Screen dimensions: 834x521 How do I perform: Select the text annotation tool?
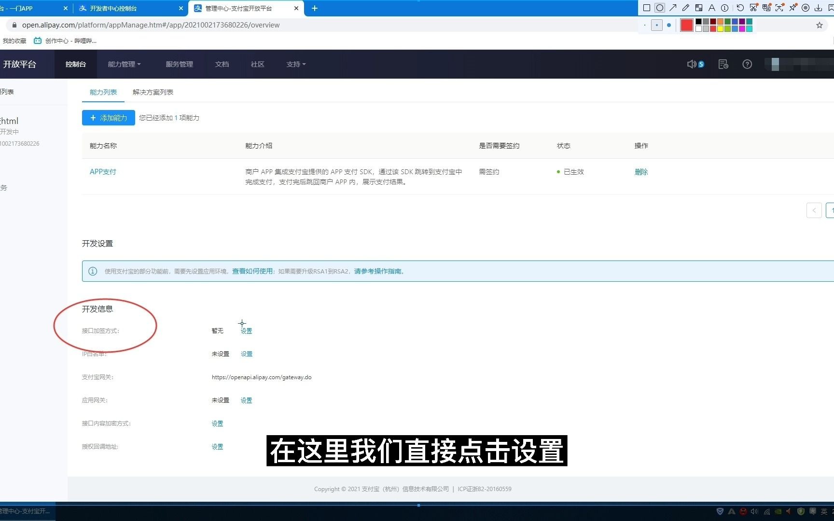click(x=711, y=8)
